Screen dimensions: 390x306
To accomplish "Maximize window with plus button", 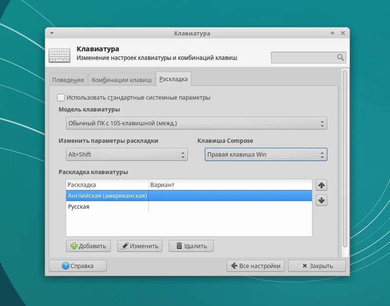I will click(x=332, y=33).
